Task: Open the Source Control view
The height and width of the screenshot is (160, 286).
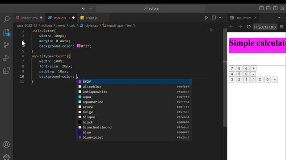Action: (6, 45)
